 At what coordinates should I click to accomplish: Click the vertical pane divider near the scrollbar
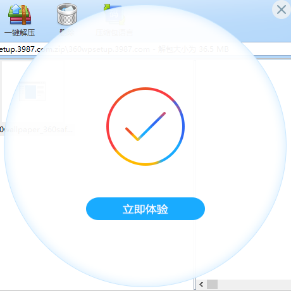pyautogui.click(x=195, y=283)
